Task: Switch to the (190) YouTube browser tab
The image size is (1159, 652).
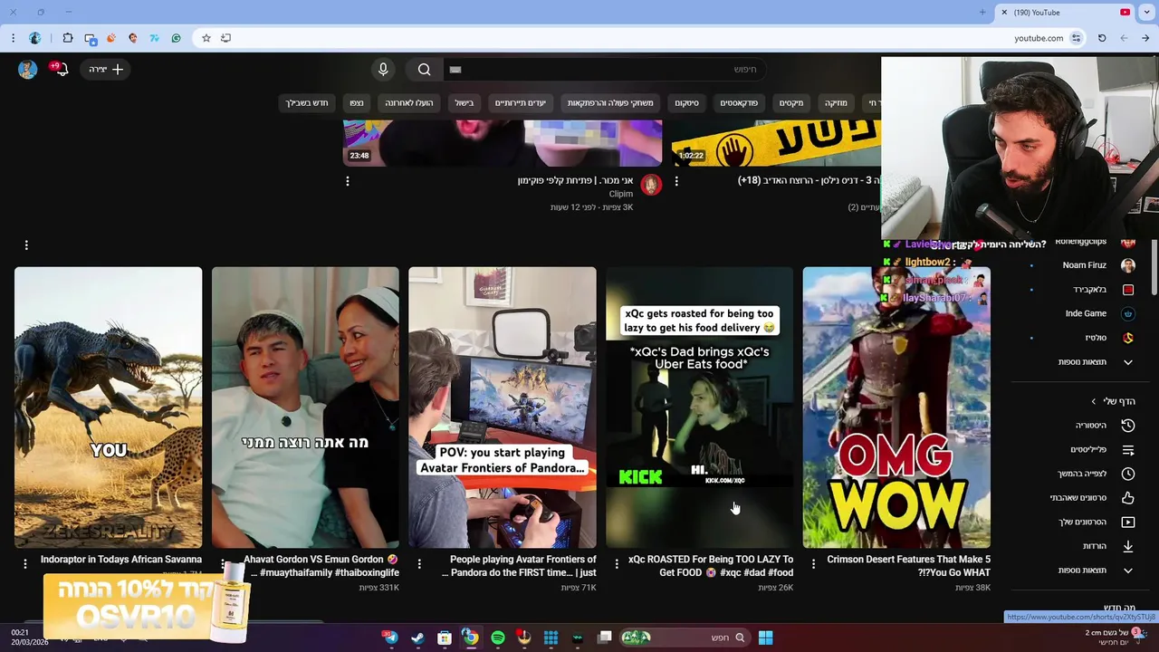Action: [x=1066, y=13]
